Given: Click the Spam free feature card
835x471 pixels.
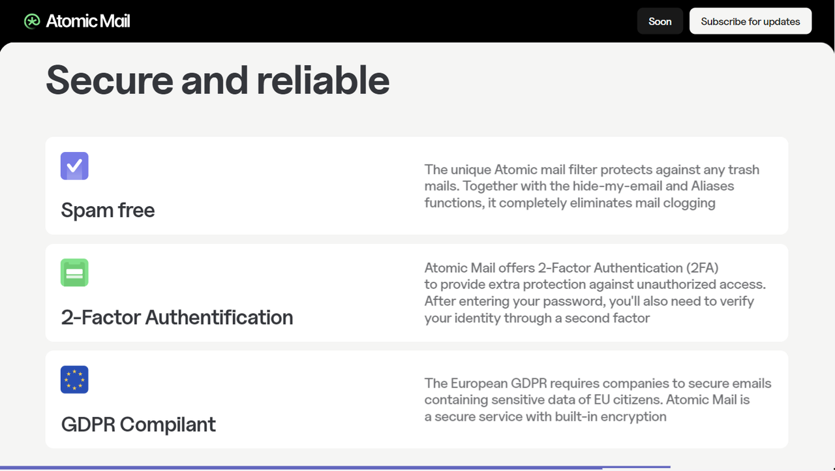Looking at the screenshot, I should click(x=417, y=186).
